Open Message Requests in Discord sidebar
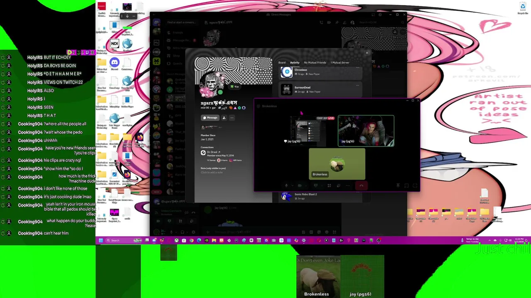This screenshot has height=298, width=531. coord(181,40)
